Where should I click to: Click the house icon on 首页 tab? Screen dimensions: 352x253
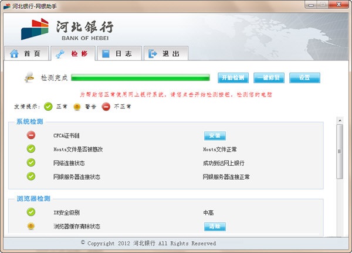(14, 54)
